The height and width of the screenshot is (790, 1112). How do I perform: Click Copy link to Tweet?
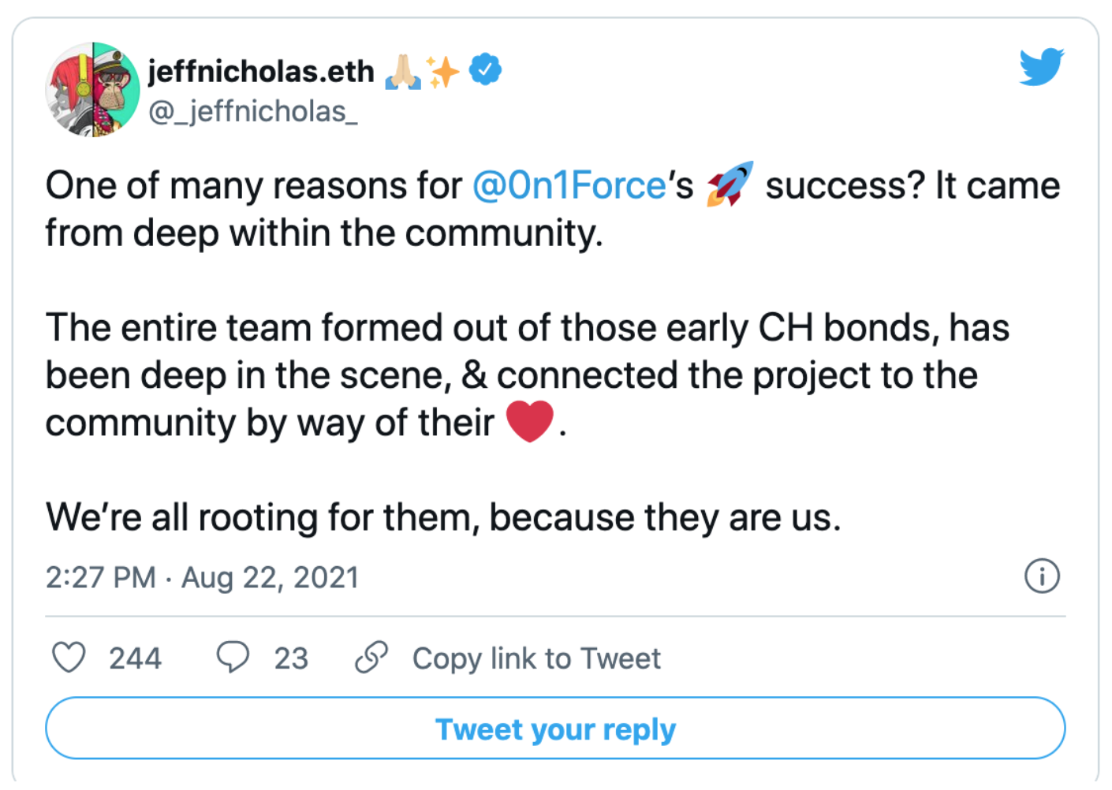pos(536,658)
